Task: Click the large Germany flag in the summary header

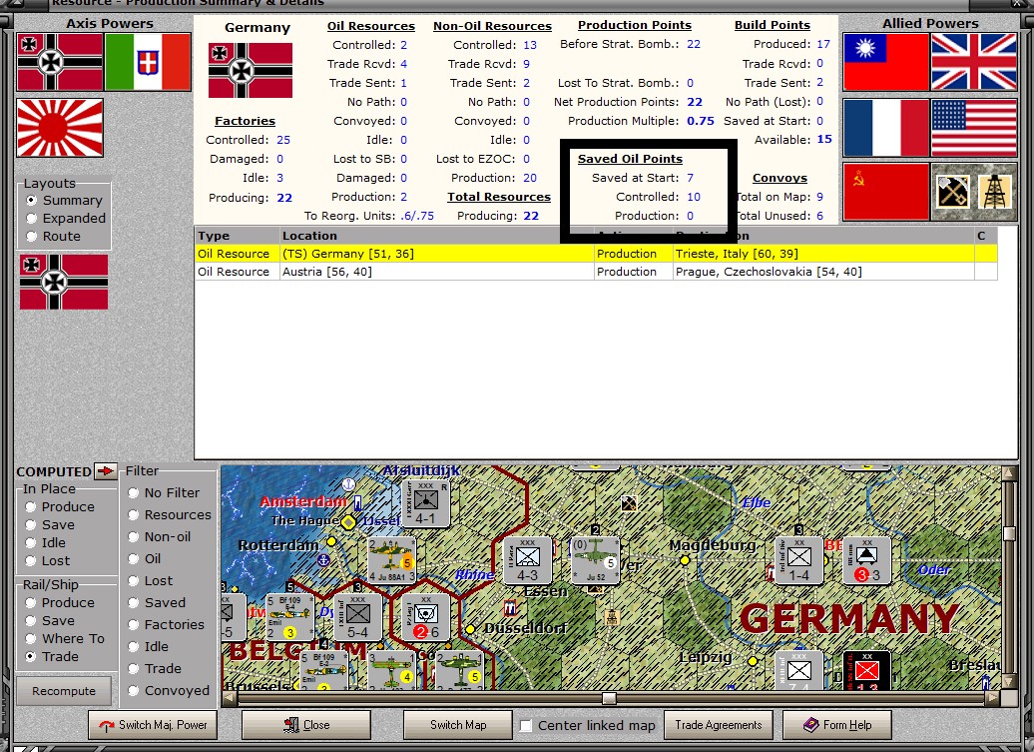Action: pos(250,71)
